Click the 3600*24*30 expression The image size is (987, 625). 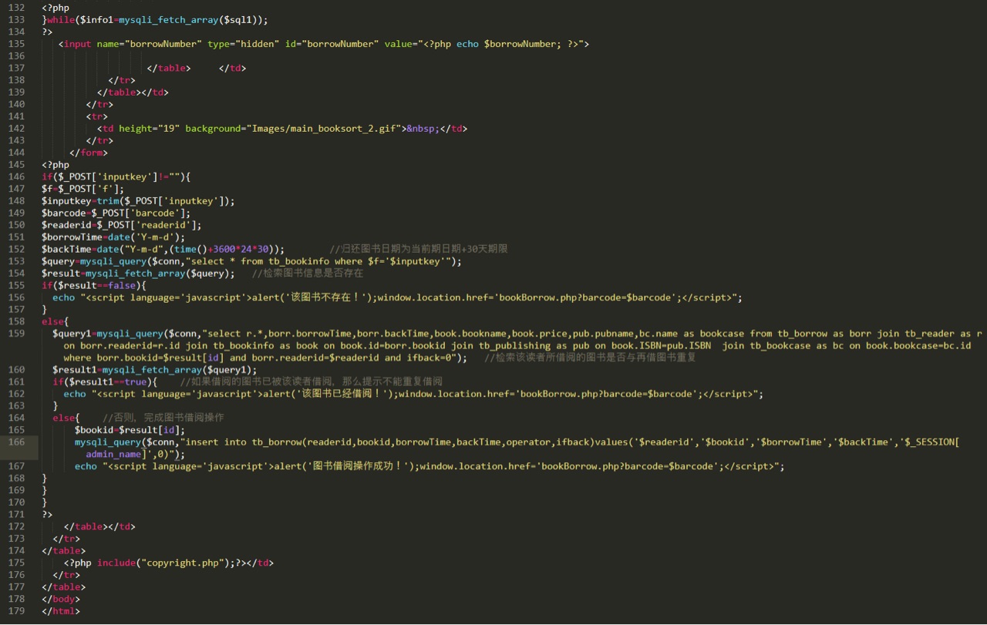tap(241, 249)
